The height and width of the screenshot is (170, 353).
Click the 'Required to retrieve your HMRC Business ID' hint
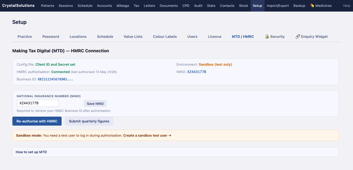(64, 111)
